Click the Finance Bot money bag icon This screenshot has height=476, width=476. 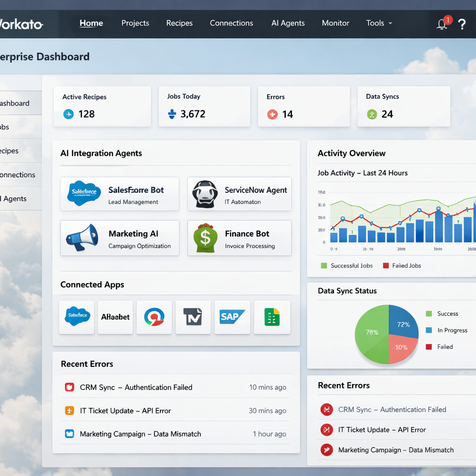coord(205,238)
